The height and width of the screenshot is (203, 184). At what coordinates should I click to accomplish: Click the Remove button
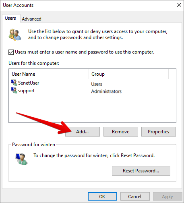[121, 132]
